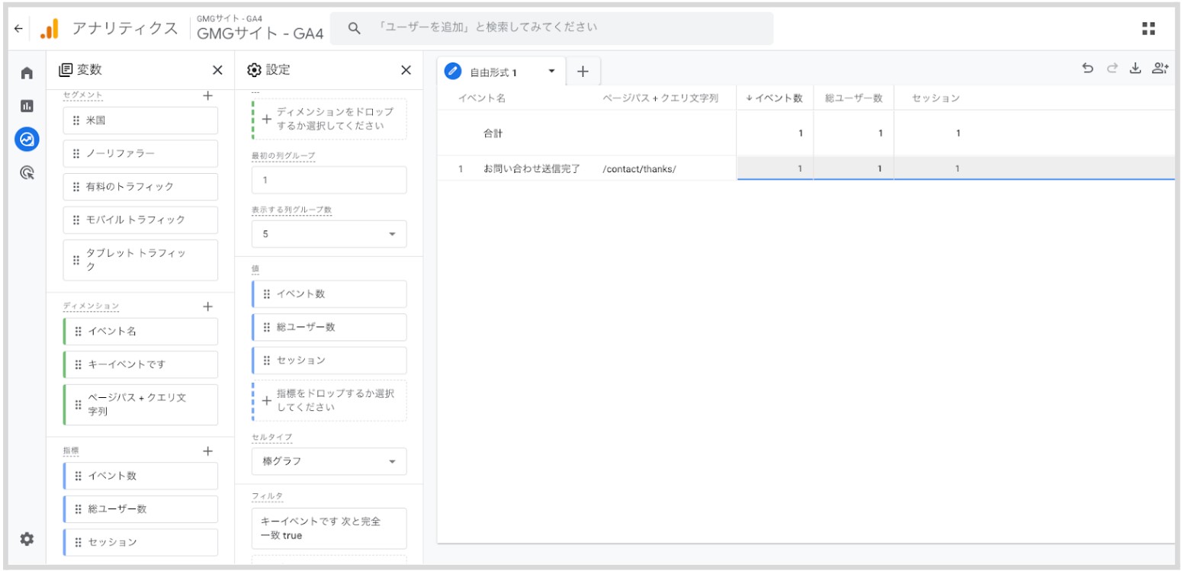Viewport: 1182px width, 571px height.
Task: Select モバイル トラフィック segment
Action: 140,220
